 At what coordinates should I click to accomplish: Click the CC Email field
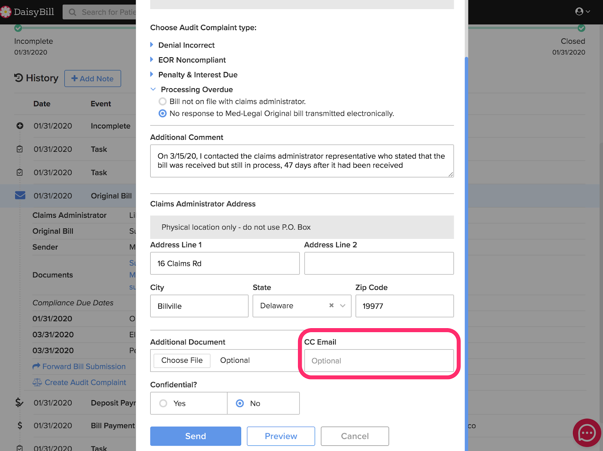pos(379,361)
